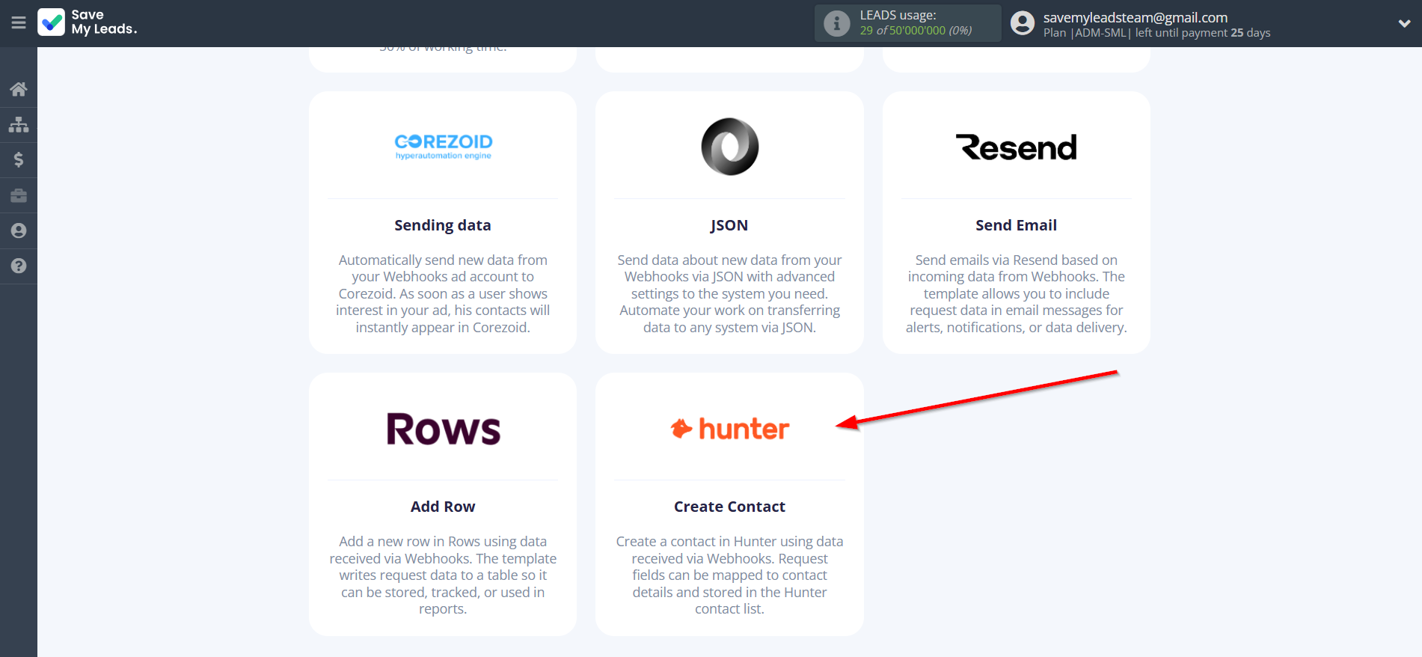Screen dimensions: 1422x657
Task: Click the Corezoid logo
Action: (x=443, y=146)
